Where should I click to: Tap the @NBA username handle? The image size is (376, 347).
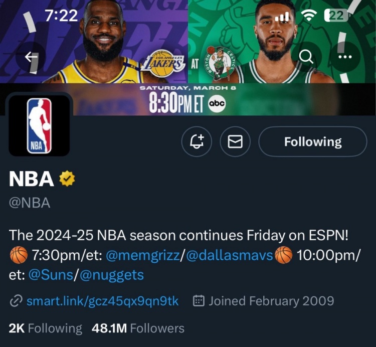click(x=30, y=203)
